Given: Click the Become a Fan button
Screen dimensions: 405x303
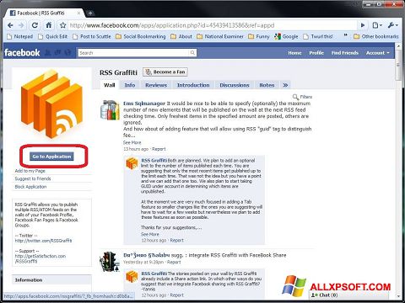Looking at the screenshot, I should coord(165,72).
